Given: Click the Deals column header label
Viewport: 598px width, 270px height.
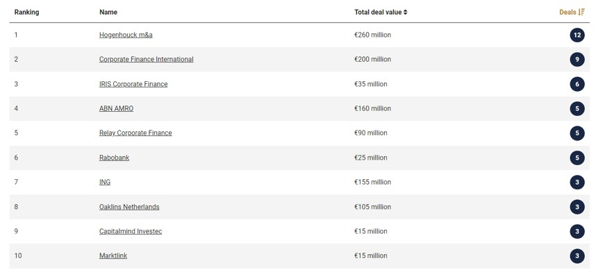Looking at the screenshot, I should pyautogui.click(x=567, y=12).
